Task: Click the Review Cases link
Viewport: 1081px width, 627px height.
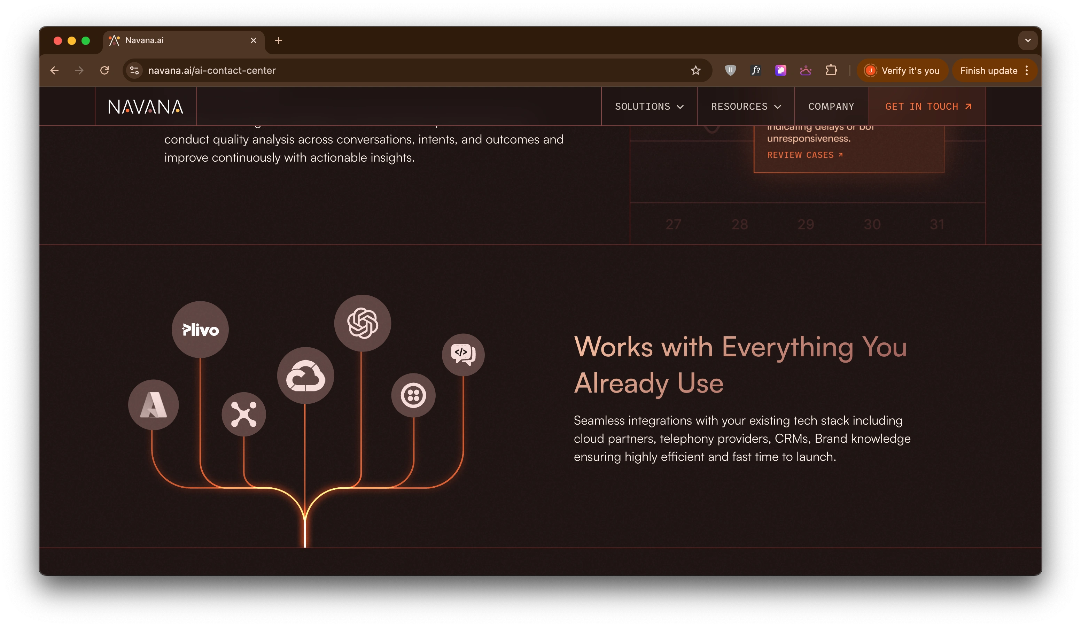Action: coord(805,155)
